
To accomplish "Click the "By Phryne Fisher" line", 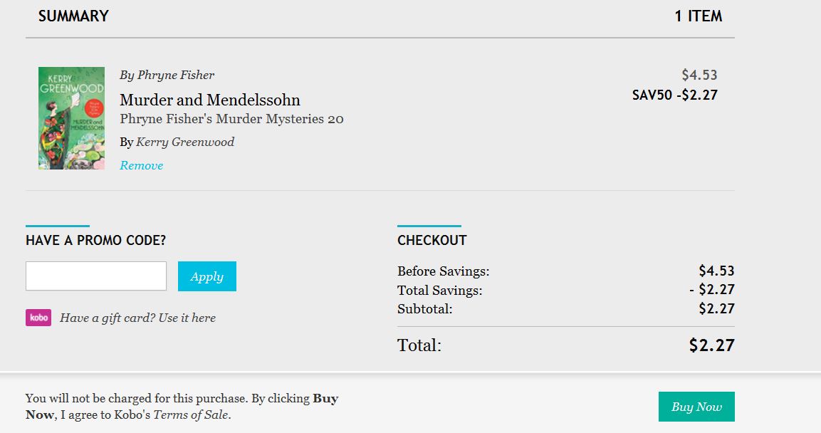I will (x=167, y=75).
